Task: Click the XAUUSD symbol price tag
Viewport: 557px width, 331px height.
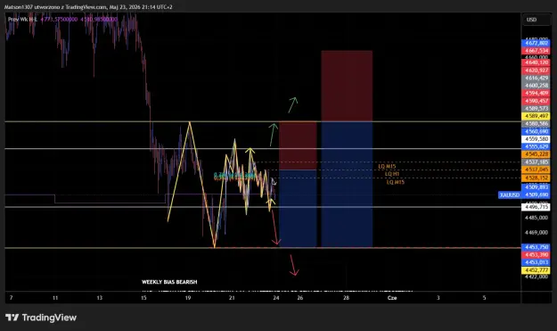Action: (510, 194)
